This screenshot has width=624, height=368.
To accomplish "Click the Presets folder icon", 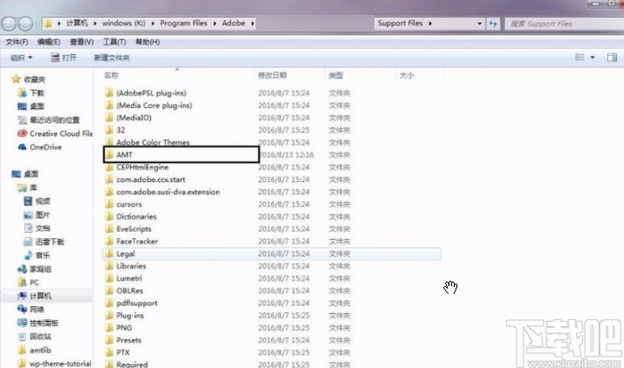I will click(109, 340).
